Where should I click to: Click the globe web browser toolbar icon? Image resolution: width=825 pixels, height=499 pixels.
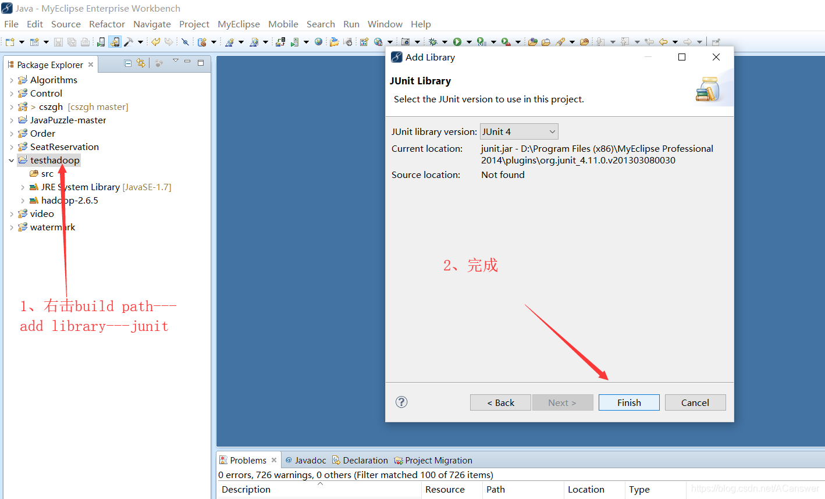pyautogui.click(x=318, y=42)
